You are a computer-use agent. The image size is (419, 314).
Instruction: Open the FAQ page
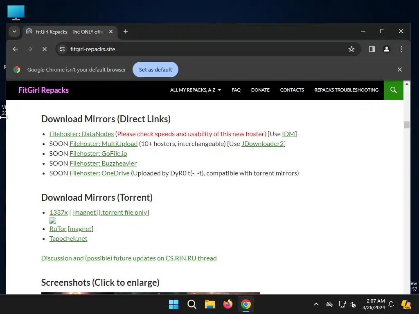click(x=236, y=90)
